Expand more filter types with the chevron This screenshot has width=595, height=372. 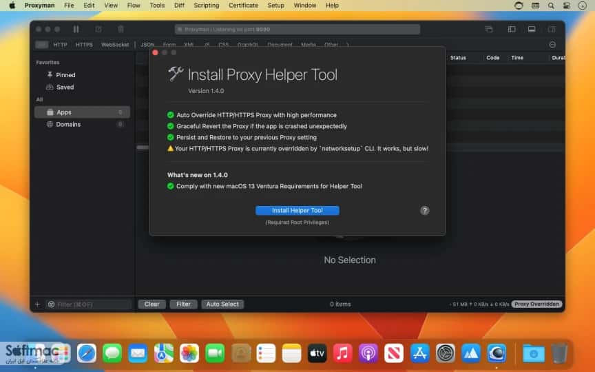(348, 45)
